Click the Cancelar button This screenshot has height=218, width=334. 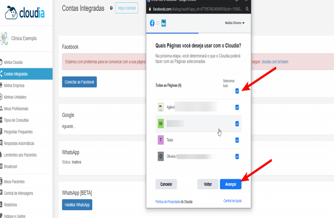point(166,184)
